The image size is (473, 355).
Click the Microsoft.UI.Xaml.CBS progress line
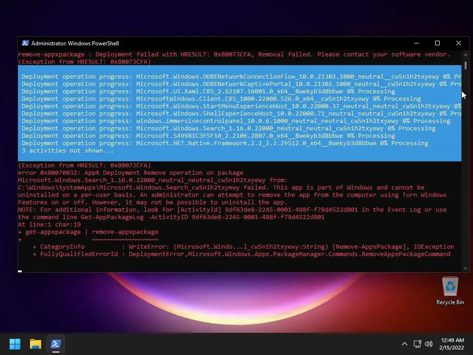tap(208, 91)
